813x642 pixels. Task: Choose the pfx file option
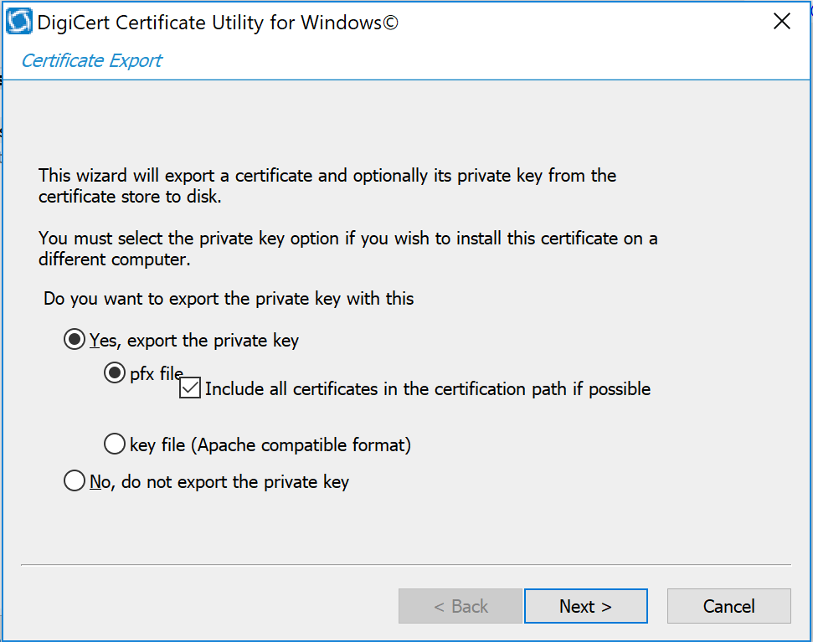coord(115,372)
